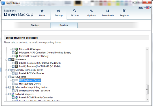
Task: Click the Keyboards category icon
Action: tap(13, 77)
